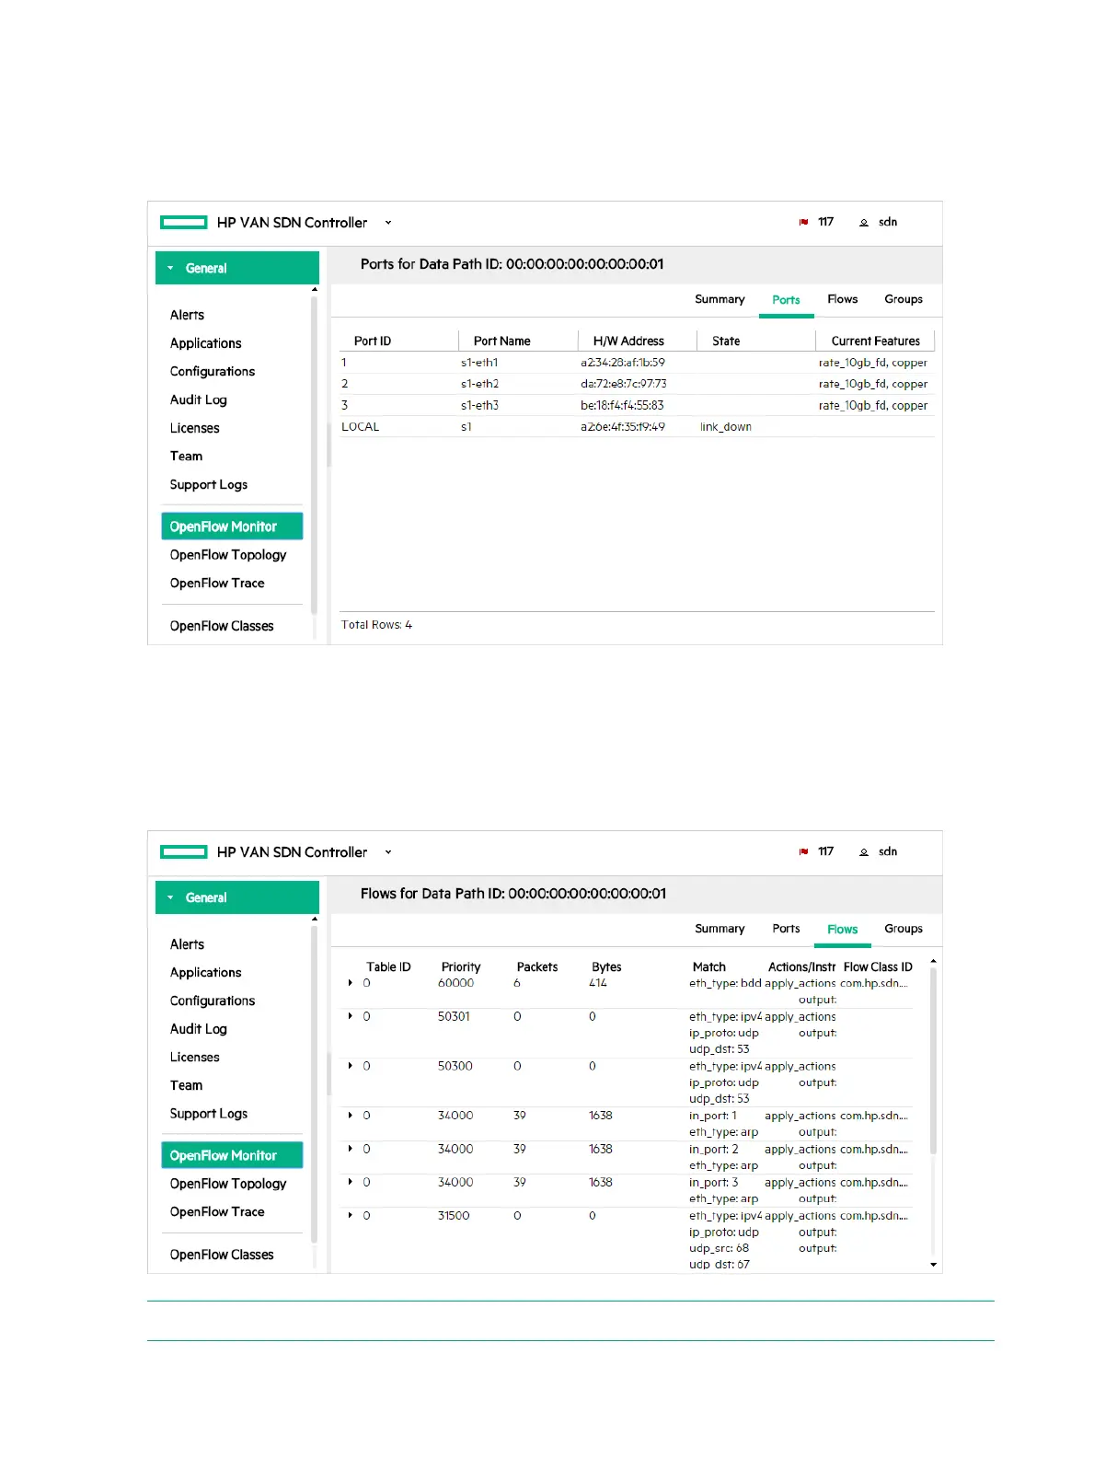This screenshot has height=1458, width=1094.
Task: Click the flow table's scroll down arrow
Action: pos(933,1265)
